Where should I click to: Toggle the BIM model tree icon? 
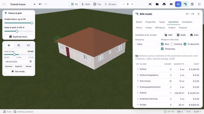pyautogui.click(x=185, y=4)
